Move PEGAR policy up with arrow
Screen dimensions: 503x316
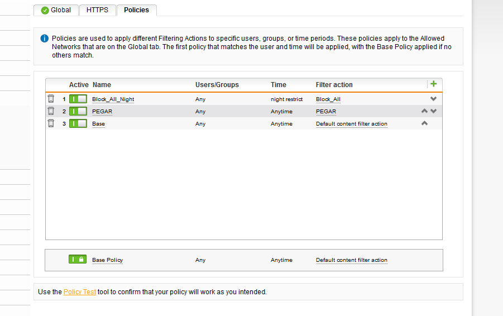424,111
